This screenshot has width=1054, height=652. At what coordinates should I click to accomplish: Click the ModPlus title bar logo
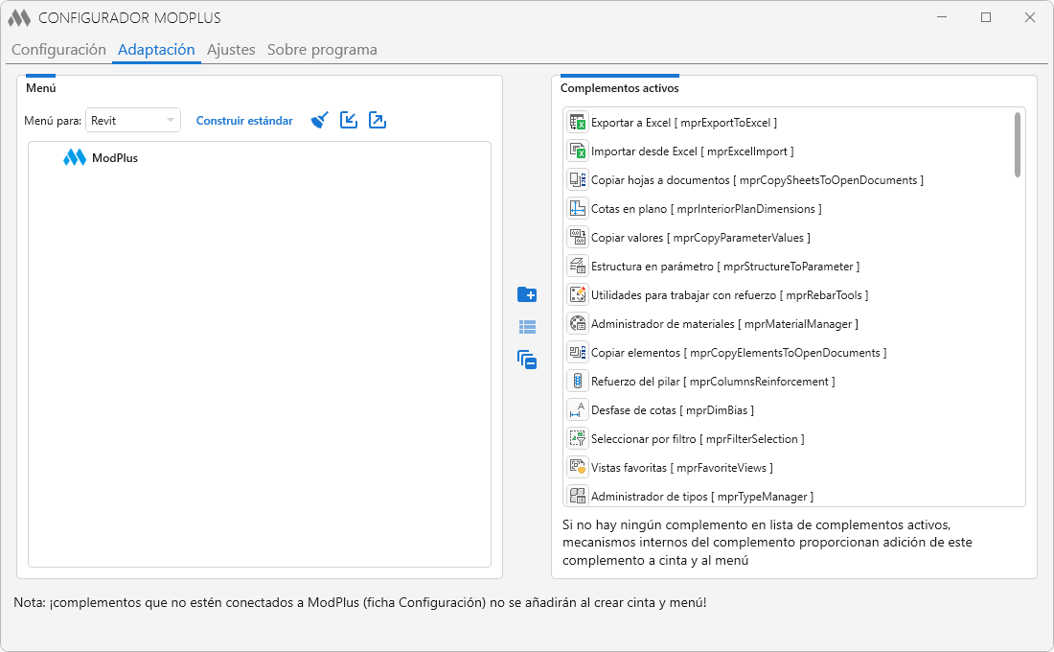pos(19,18)
